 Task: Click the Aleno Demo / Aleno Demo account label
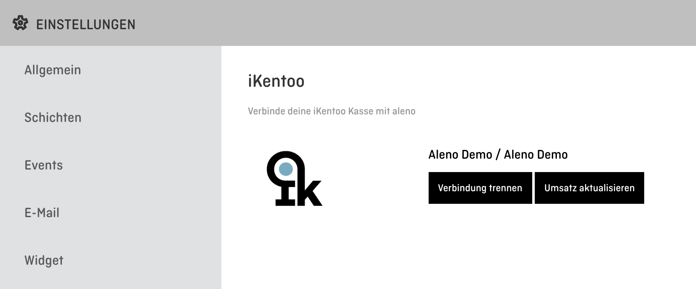pyautogui.click(x=498, y=155)
